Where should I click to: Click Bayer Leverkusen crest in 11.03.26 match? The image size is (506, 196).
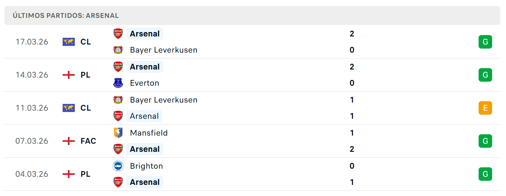[x=118, y=100]
